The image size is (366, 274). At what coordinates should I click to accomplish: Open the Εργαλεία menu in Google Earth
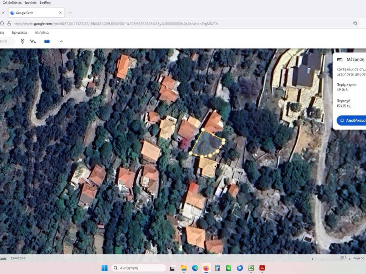[20, 32]
